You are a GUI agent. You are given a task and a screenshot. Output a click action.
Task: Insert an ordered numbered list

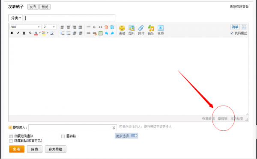tap(63, 33)
